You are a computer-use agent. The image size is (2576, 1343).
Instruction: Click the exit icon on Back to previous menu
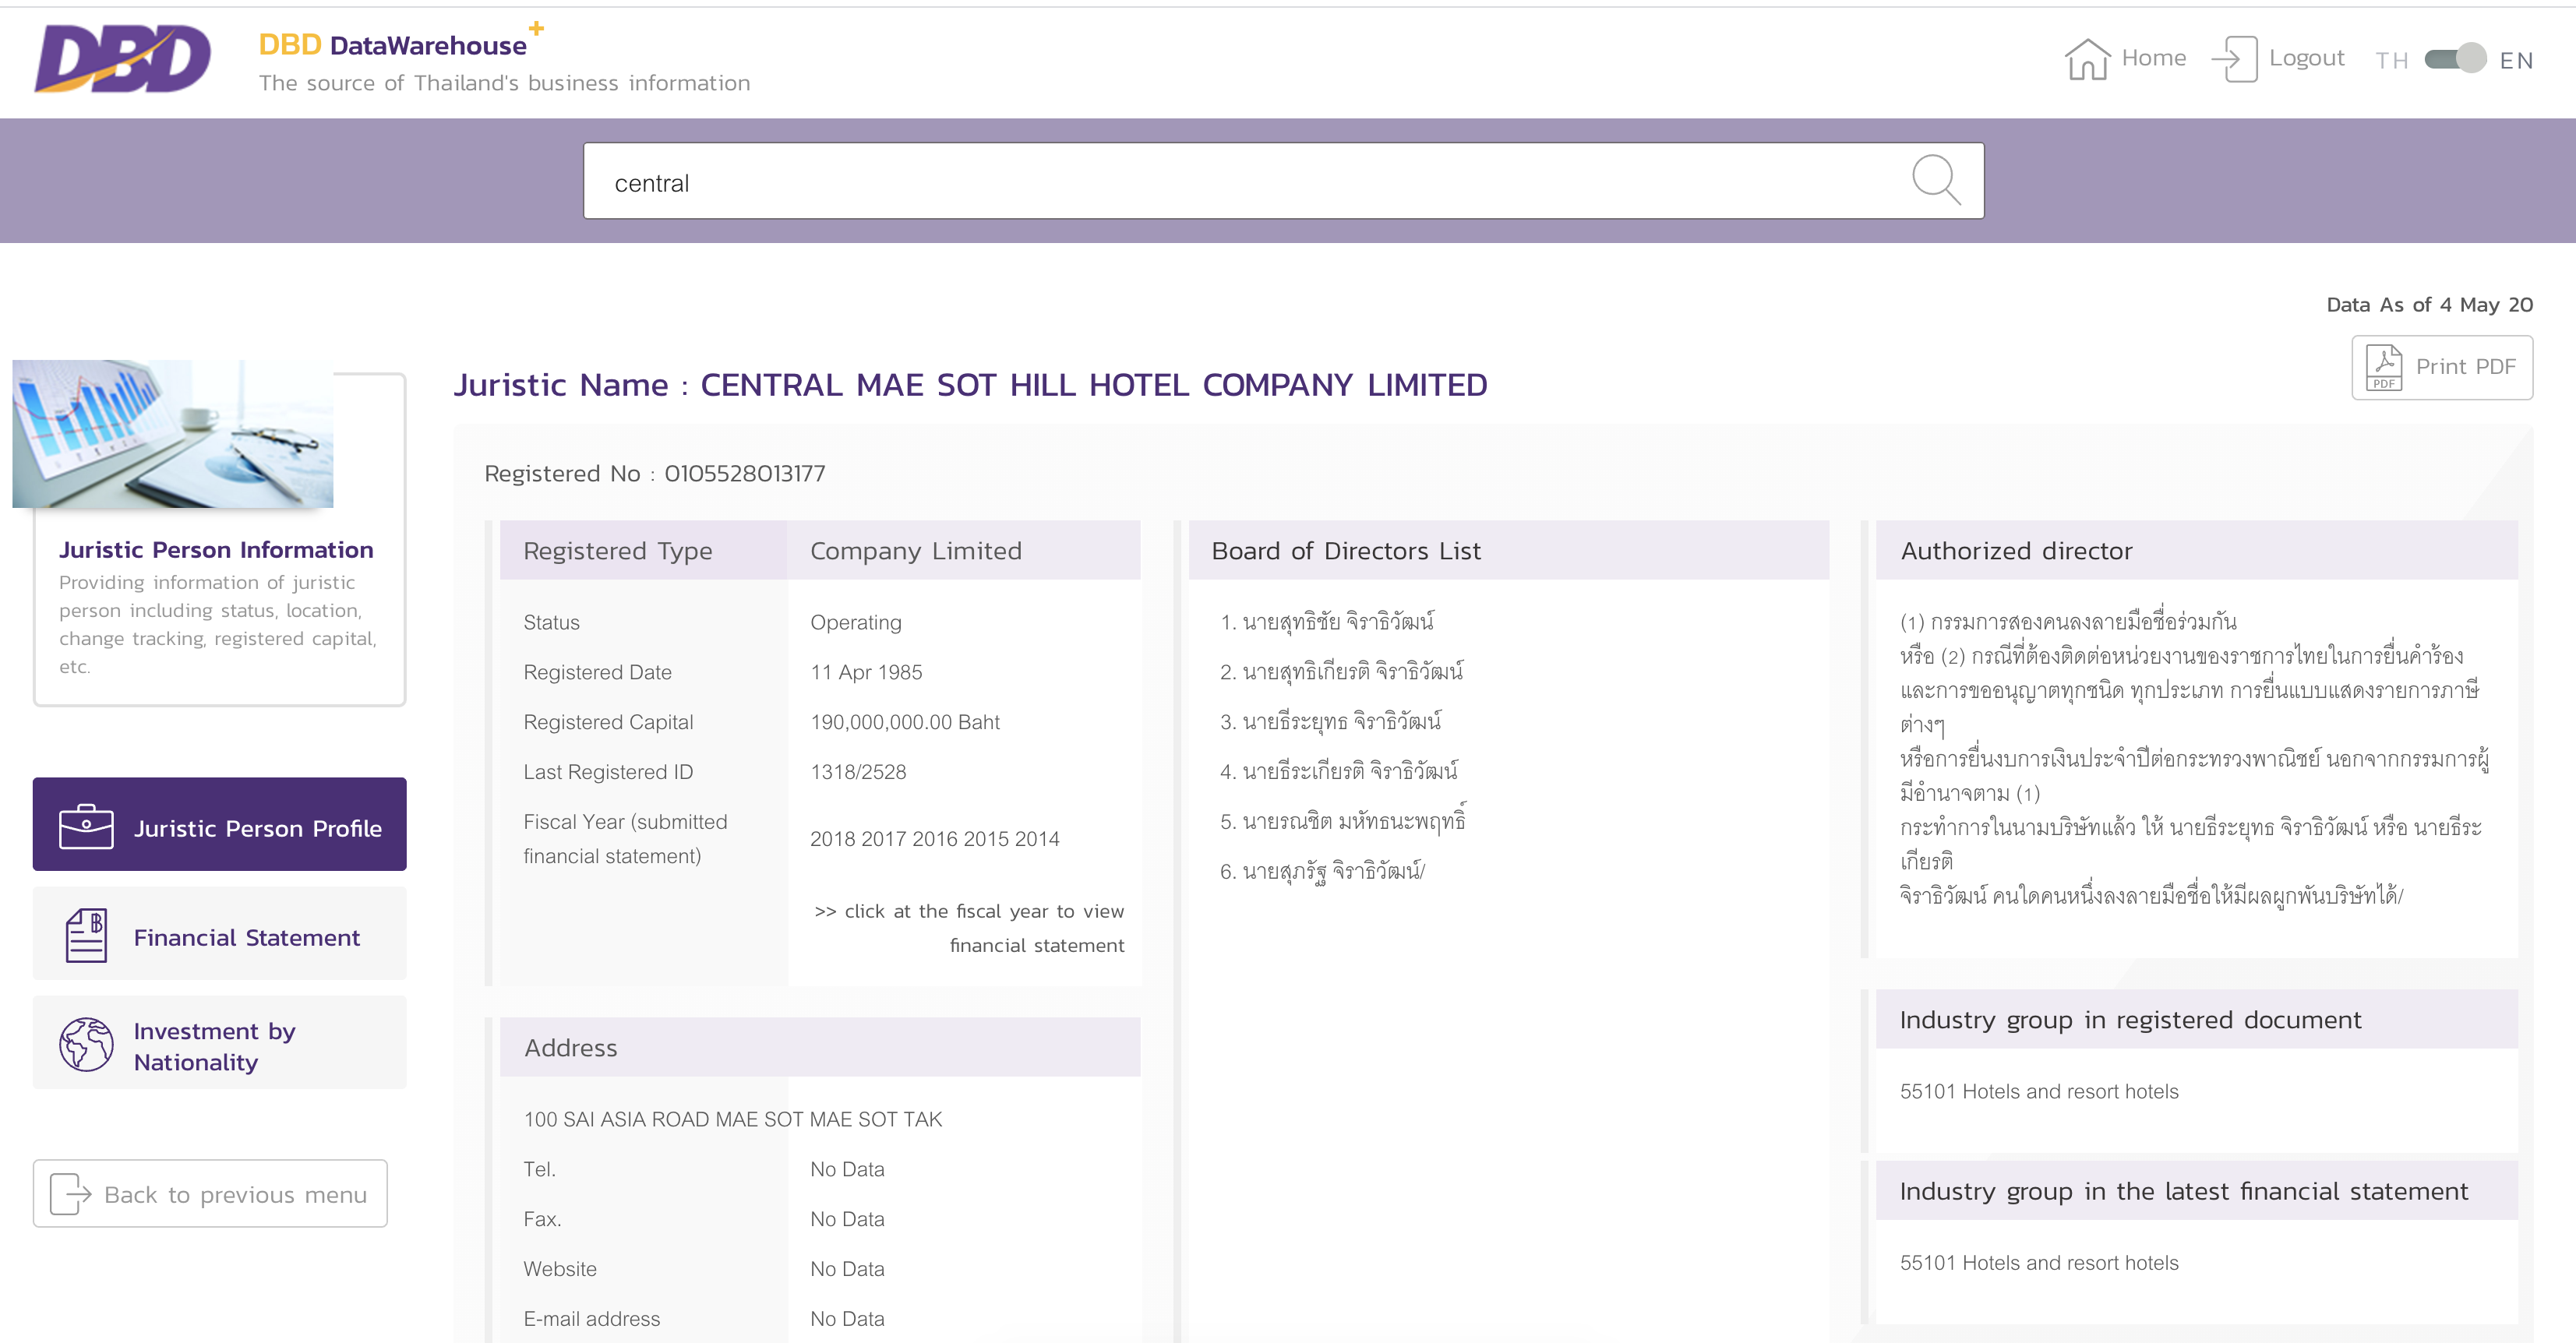tap(70, 1194)
